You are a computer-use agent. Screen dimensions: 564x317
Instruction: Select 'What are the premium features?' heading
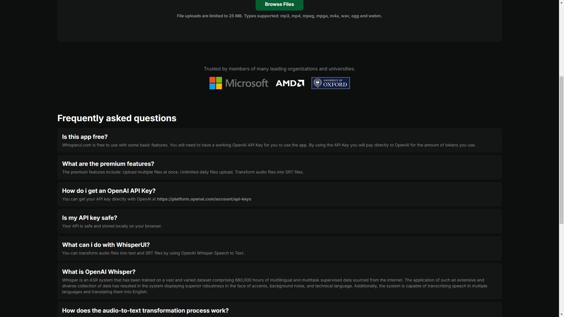coord(108,164)
